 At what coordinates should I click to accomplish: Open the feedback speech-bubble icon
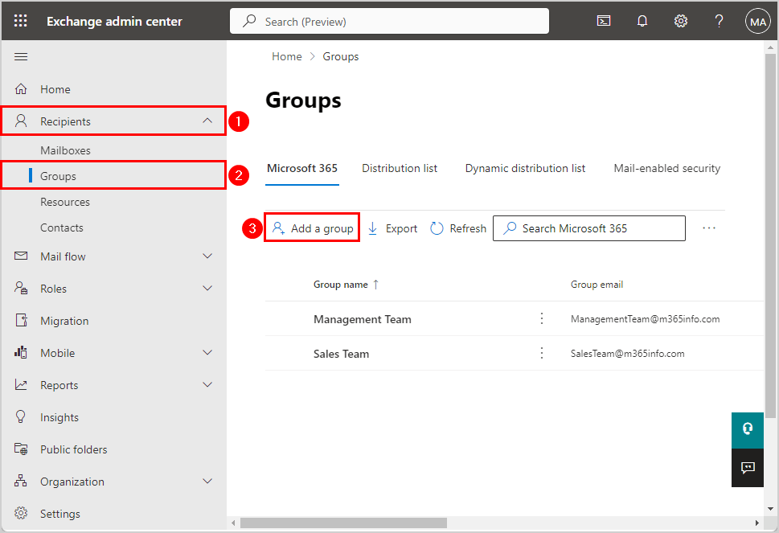pos(747,468)
